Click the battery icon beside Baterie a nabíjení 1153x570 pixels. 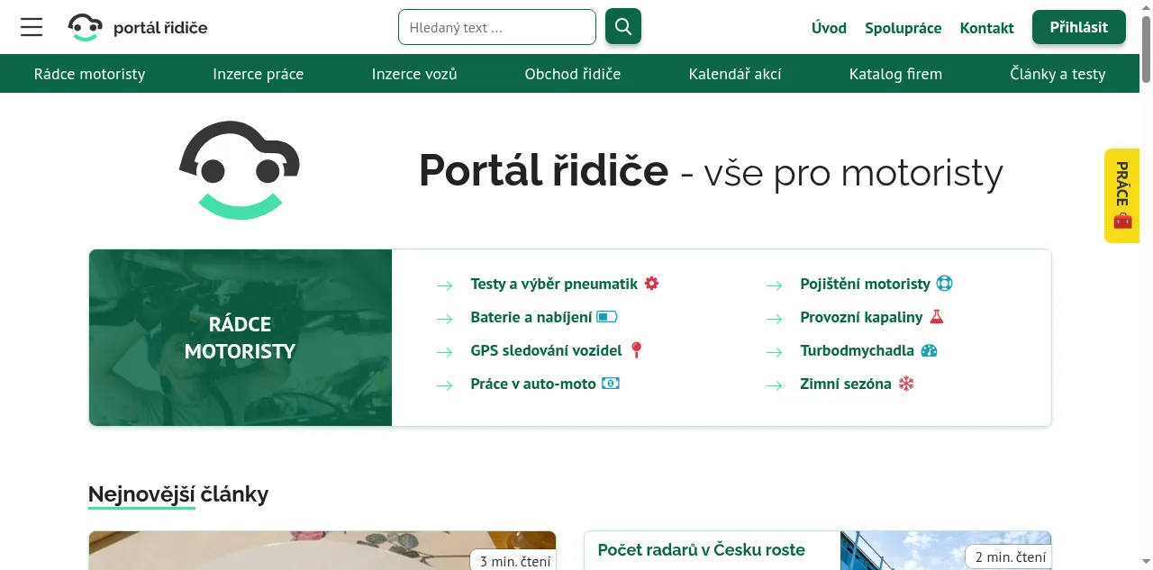pos(607,317)
